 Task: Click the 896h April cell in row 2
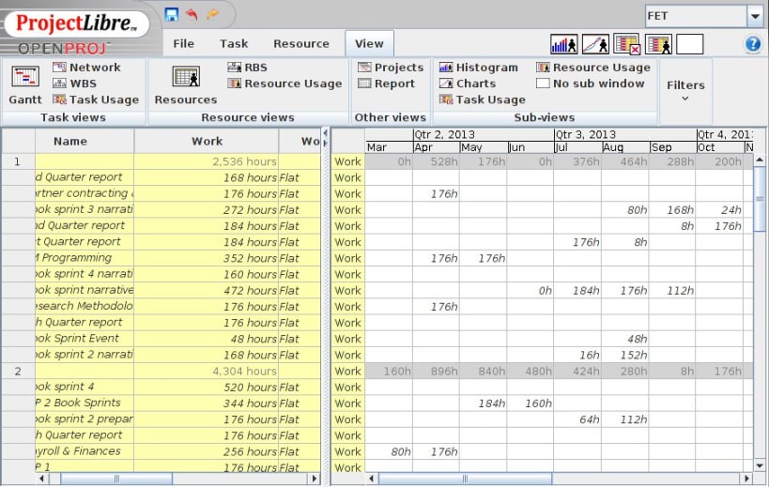[436, 371]
